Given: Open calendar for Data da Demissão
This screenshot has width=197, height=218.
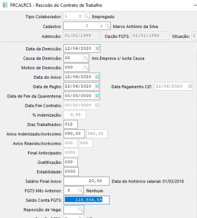Looking at the screenshot, I should [98, 49].
